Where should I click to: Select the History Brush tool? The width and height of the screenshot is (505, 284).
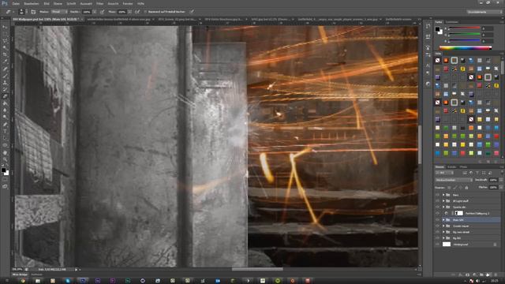tap(5, 89)
